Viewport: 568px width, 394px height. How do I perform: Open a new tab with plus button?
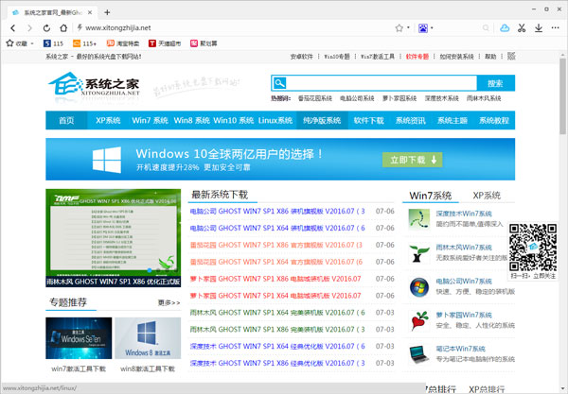pyautogui.click(x=107, y=11)
